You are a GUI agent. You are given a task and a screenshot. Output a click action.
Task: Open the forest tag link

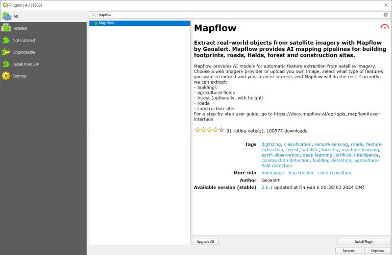292,150
